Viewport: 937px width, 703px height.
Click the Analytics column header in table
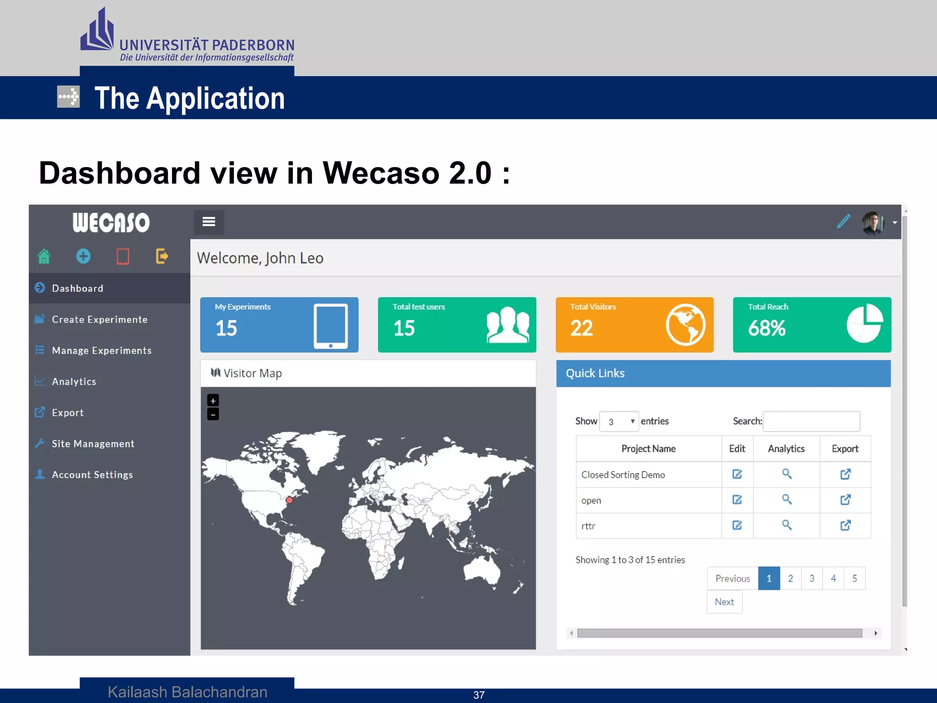(x=786, y=449)
